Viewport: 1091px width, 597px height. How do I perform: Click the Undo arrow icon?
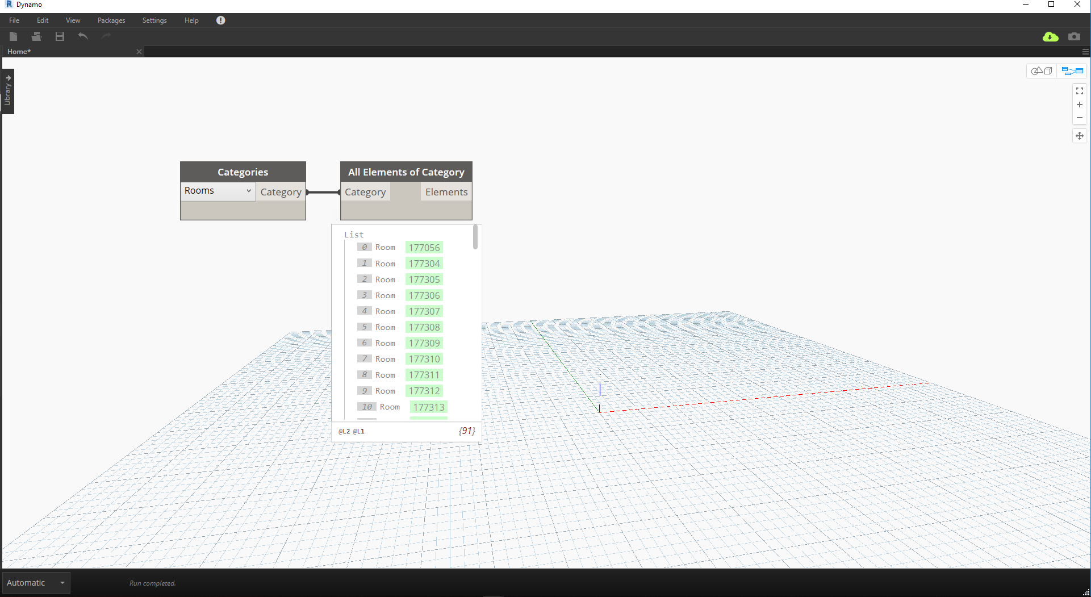click(83, 36)
